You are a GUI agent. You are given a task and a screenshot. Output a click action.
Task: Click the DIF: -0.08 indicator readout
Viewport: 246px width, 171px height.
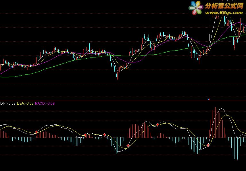pos(8,103)
